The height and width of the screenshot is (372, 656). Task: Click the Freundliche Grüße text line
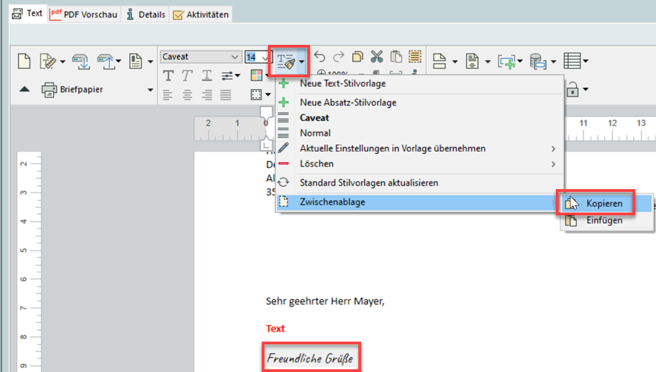[311, 359]
